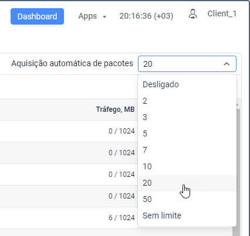Image resolution: width=250 pixels, height=236 pixels.
Task: Select 10 in the dropdown
Action: 187,166
